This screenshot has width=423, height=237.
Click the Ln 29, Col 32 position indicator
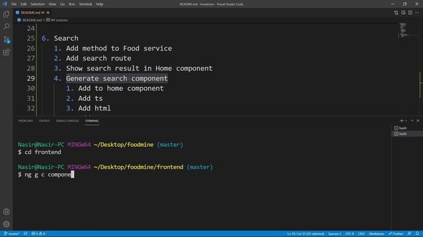pos(305,234)
